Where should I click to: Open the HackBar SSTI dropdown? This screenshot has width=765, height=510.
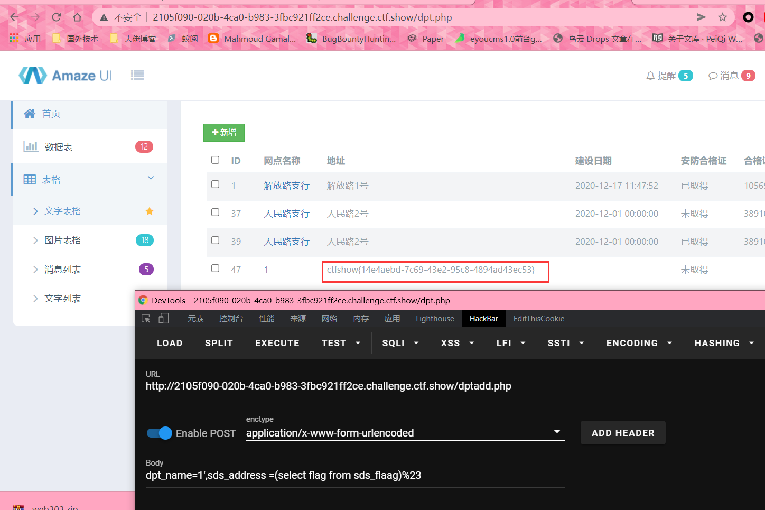[566, 343]
